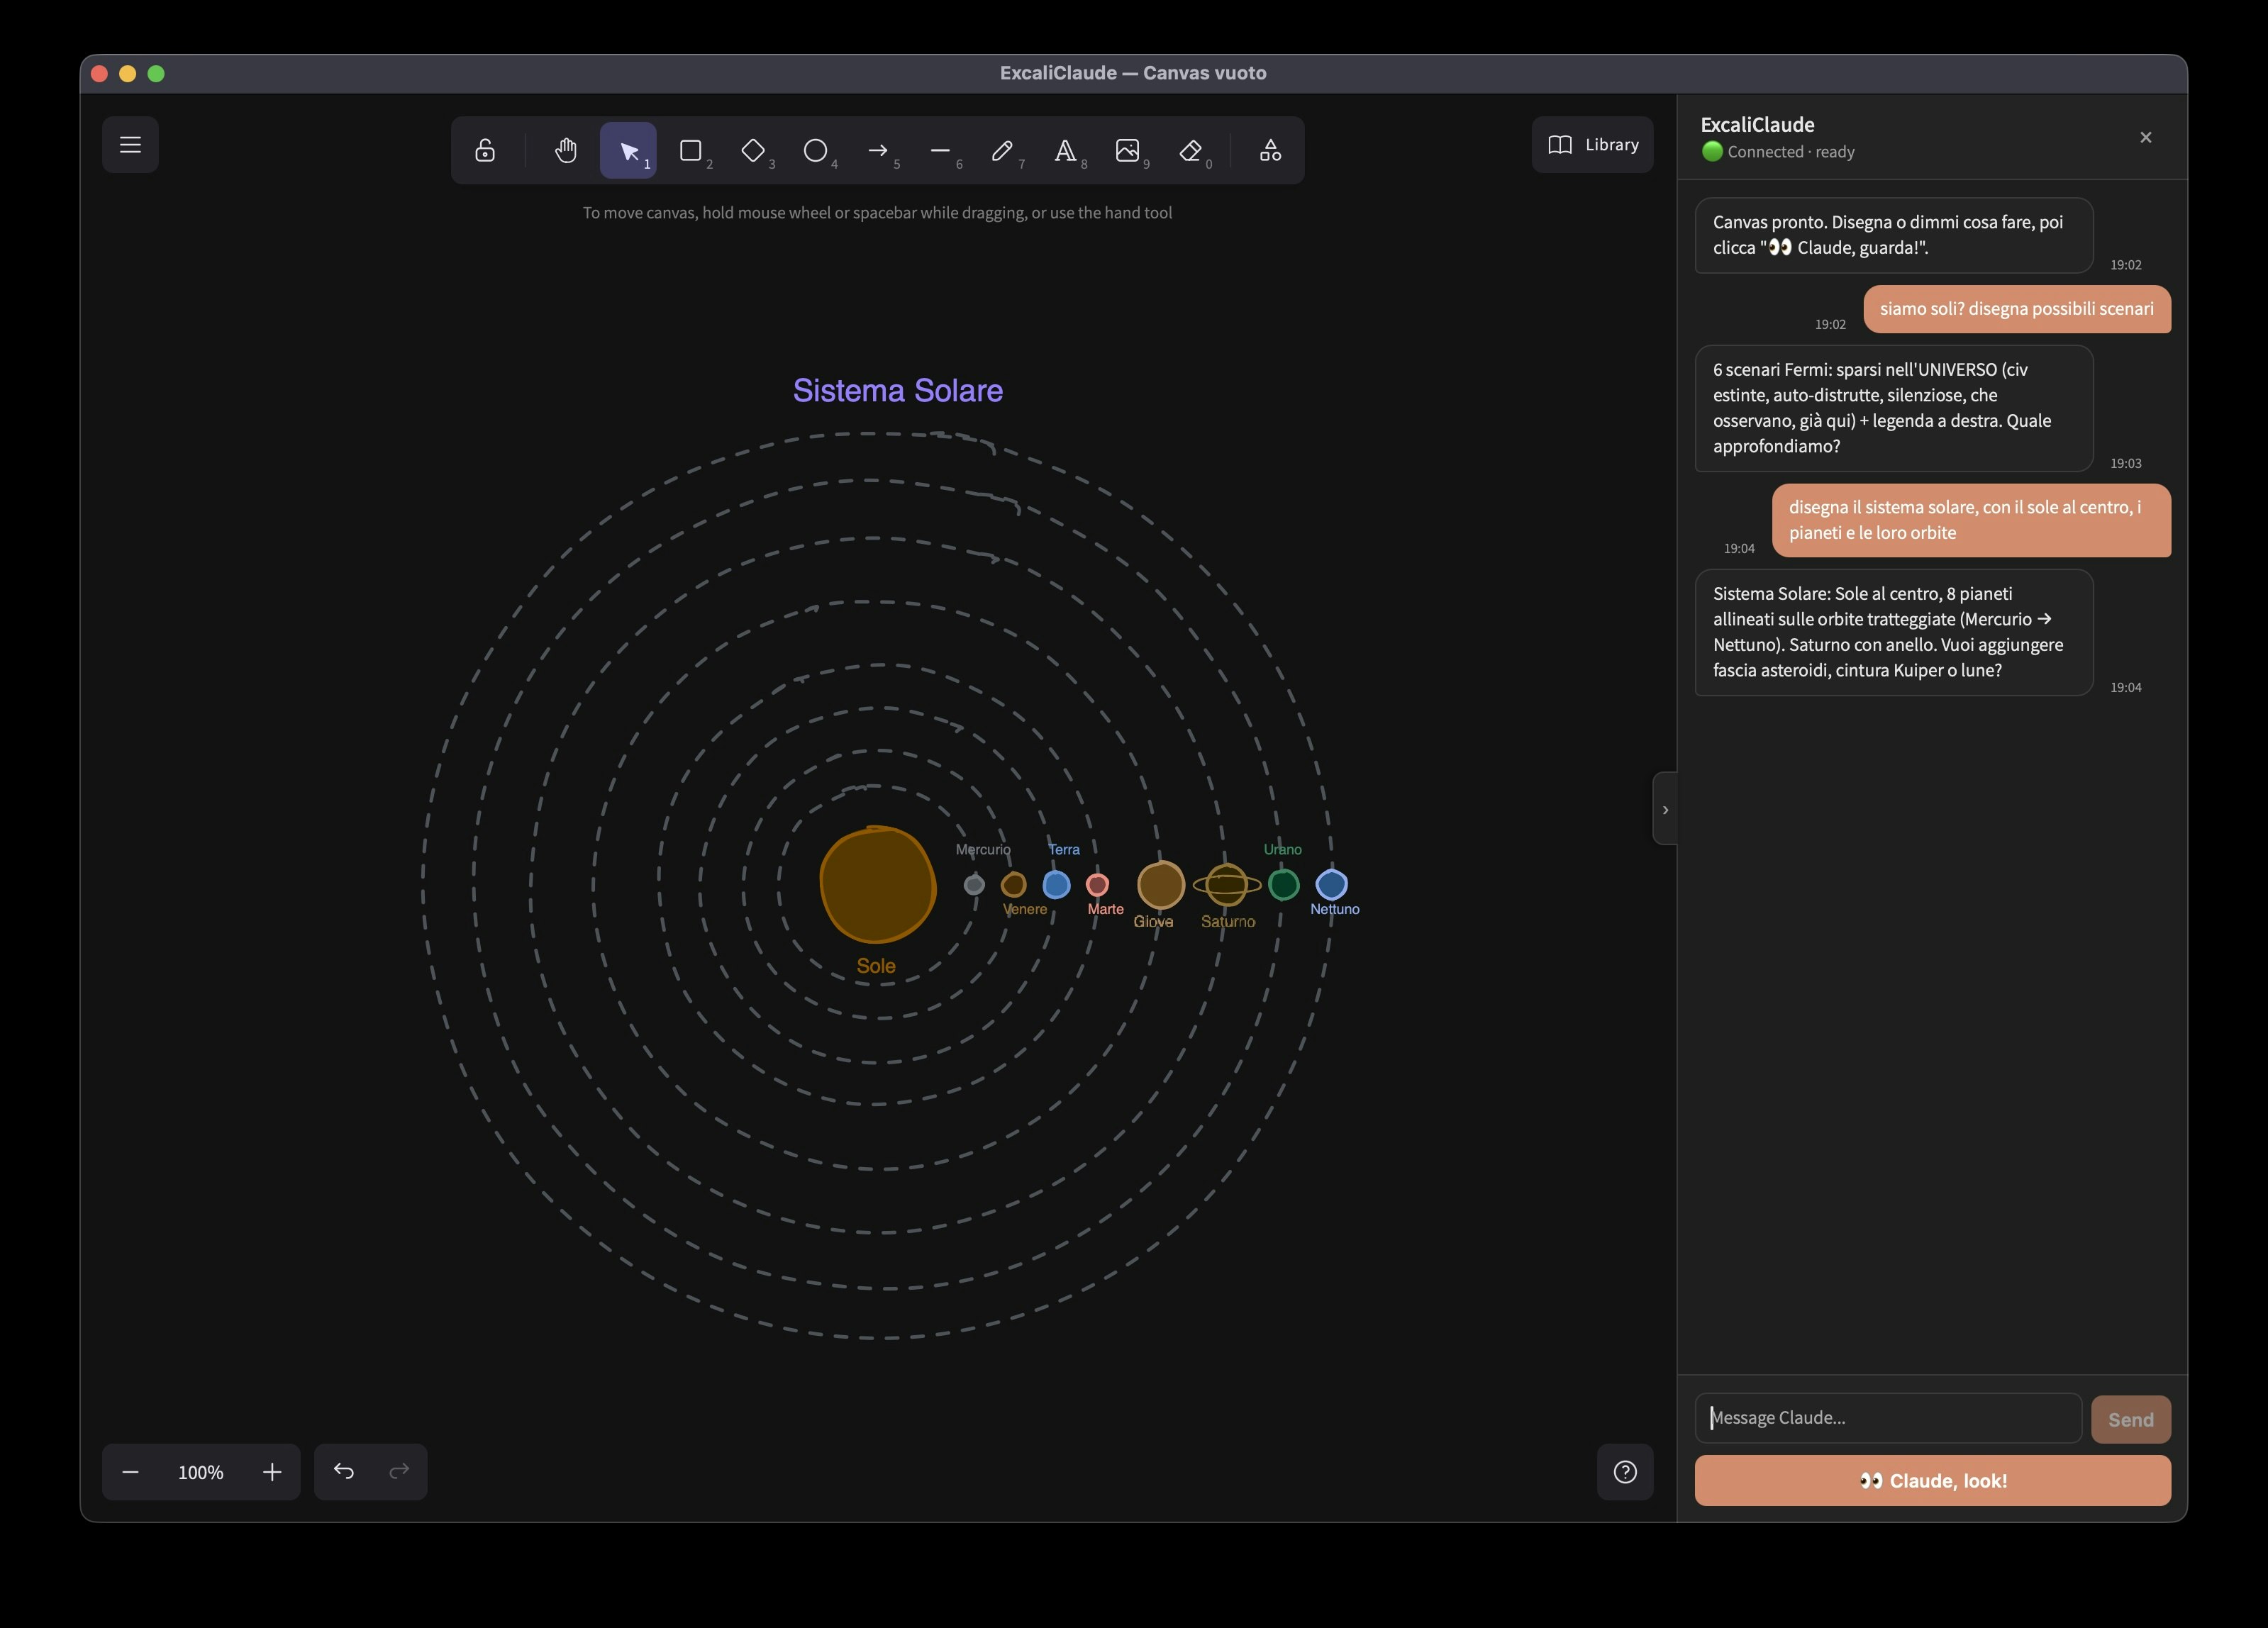Select the Rectangle tool
2268x1628 pixels.
pyautogui.click(x=690, y=150)
